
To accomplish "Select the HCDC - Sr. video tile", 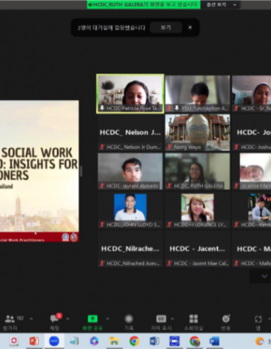I will [252, 93].
